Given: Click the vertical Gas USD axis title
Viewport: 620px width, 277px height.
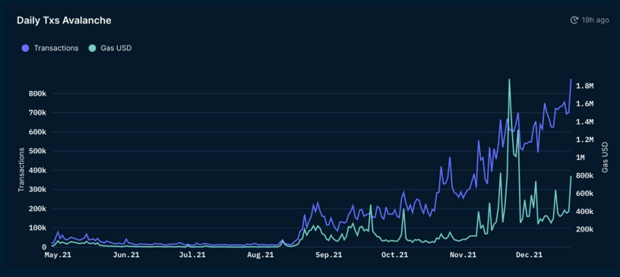Looking at the screenshot, I should pos(605,157).
